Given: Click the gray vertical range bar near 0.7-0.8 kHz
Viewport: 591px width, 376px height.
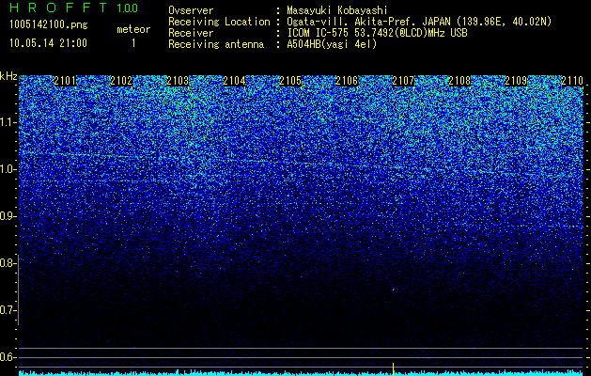Looking at the screenshot, I should tap(19, 290).
